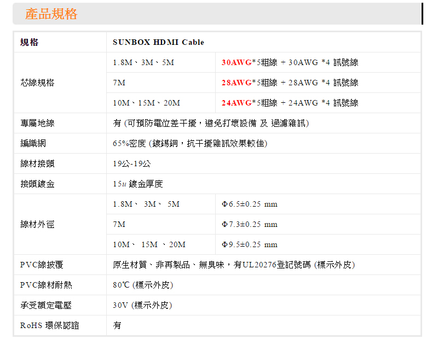Select the RoHS 環保認證 row label

click(x=50, y=325)
